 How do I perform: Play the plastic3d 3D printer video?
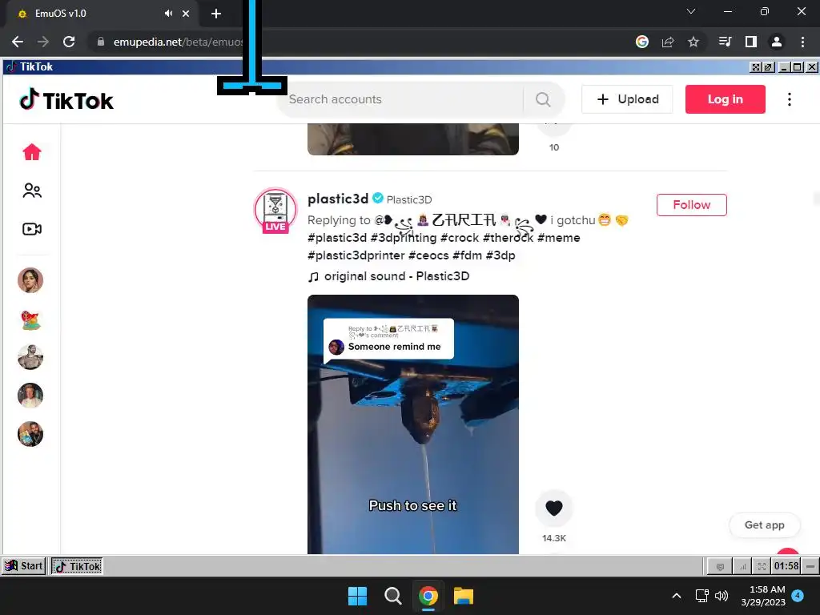tap(413, 424)
